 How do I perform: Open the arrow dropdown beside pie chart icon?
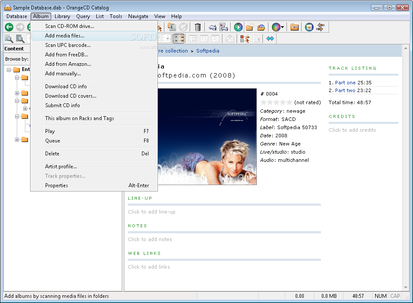(x=282, y=27)
